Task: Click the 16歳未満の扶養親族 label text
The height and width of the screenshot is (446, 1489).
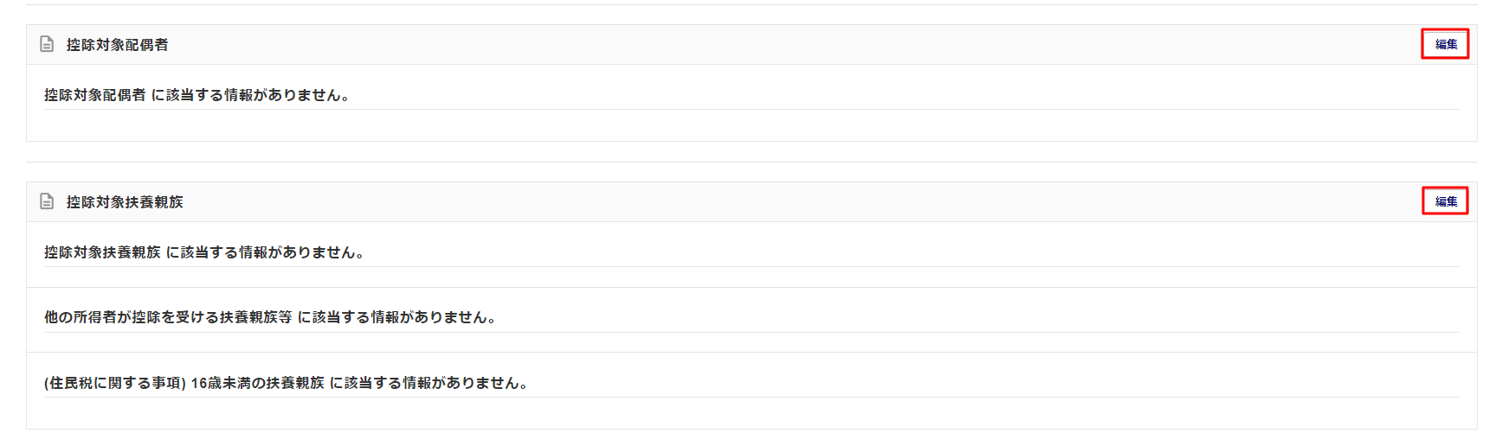Action: click(x=257, y=383)
